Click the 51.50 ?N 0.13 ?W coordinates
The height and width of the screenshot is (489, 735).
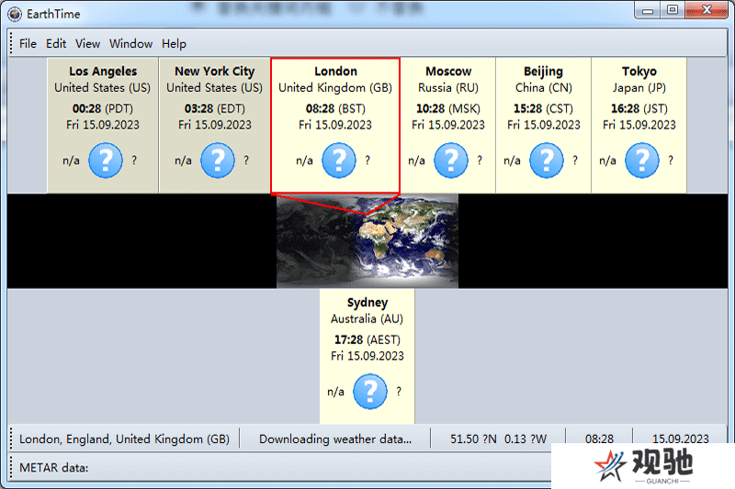click(498, 439)
